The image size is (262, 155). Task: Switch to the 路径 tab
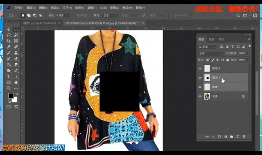[x=221, y=39]
